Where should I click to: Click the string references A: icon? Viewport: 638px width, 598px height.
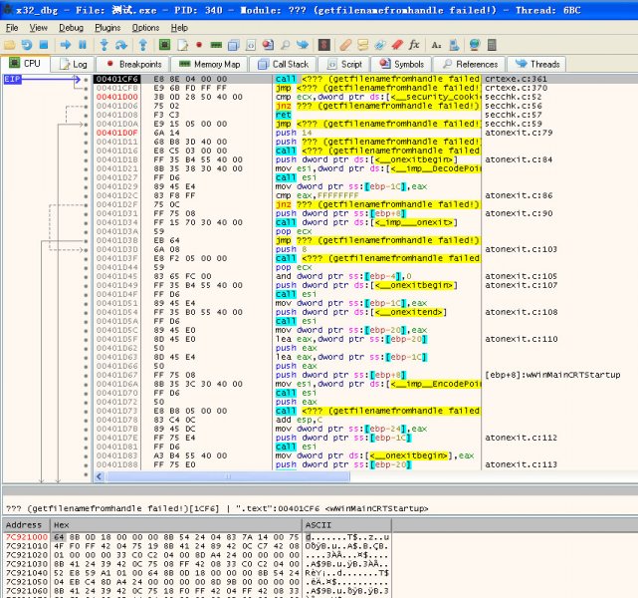click(436, 45)
